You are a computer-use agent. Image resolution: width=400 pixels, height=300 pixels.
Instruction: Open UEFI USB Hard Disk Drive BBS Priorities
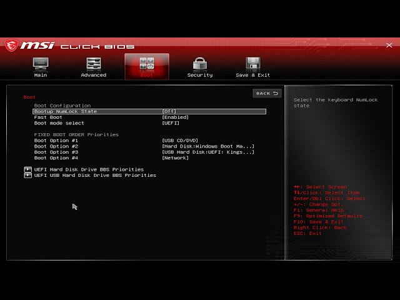95,175
